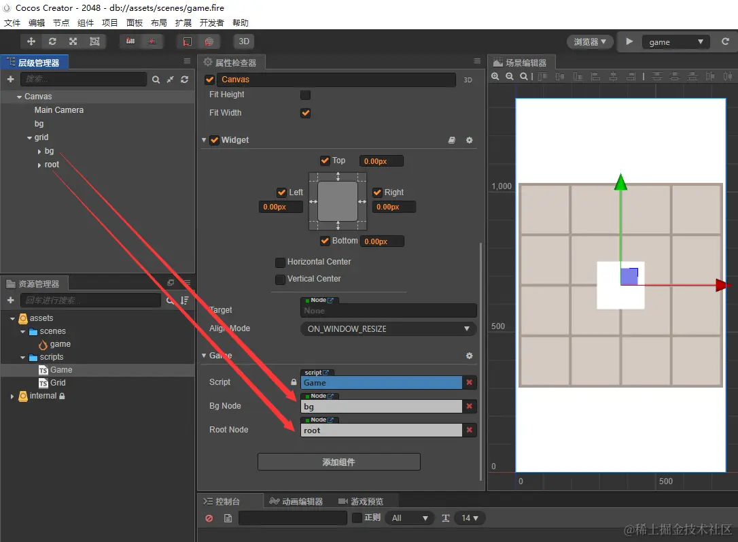Enable the Fit Height checkbox
This screenshot has width=738, height=542.
(x=305, y=95)
